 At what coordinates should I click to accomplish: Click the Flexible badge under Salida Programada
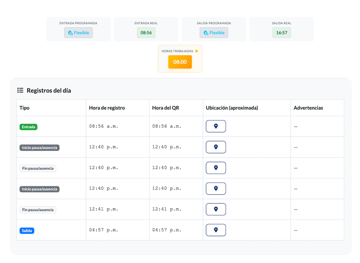tap(214, 33)
